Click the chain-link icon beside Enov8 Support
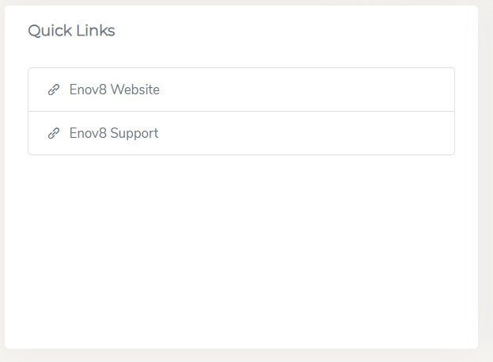The height and width of the screenshot is (362, 493). click(54, 134)
